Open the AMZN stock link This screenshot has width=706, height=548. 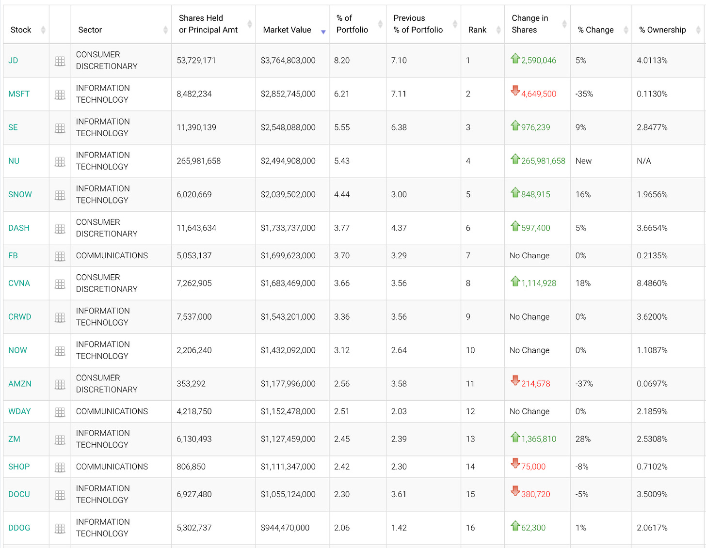[x=20, y=383]
